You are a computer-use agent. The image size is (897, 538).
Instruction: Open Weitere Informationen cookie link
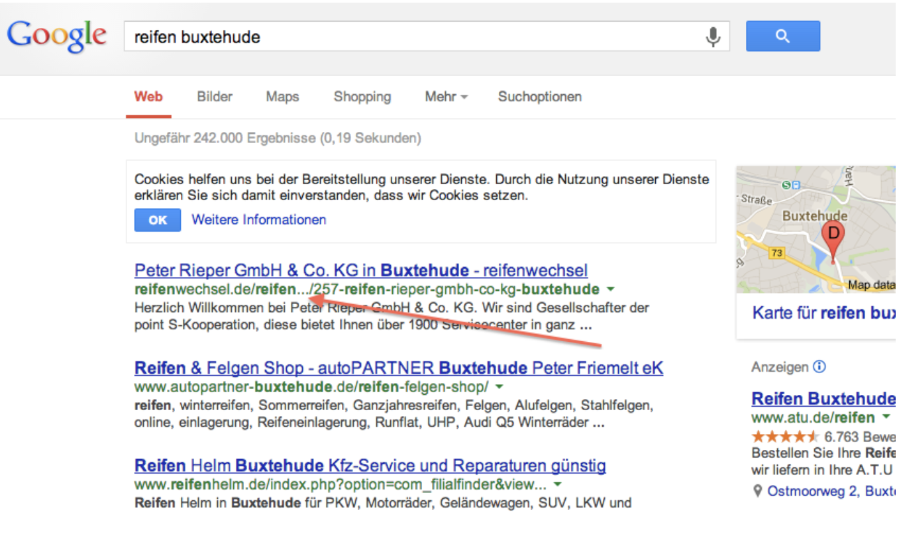pyautogui.click(x=259, y=220)
